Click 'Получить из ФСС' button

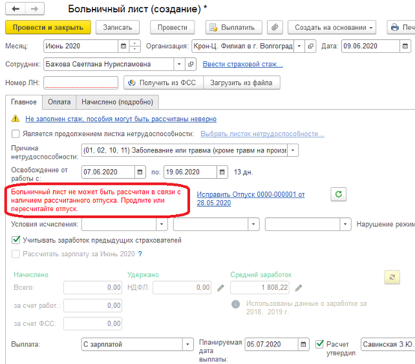164,83
